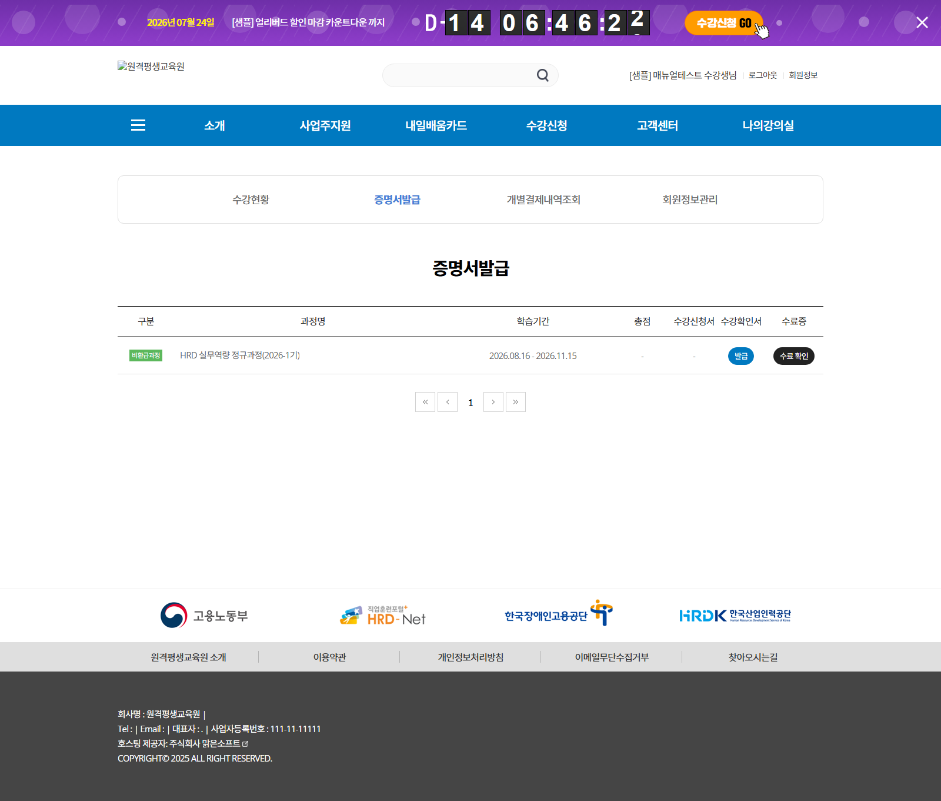This screenshot has width=941, height=801.
Task: Open the HRD-Net logo link
Action: tap(382, 616)
